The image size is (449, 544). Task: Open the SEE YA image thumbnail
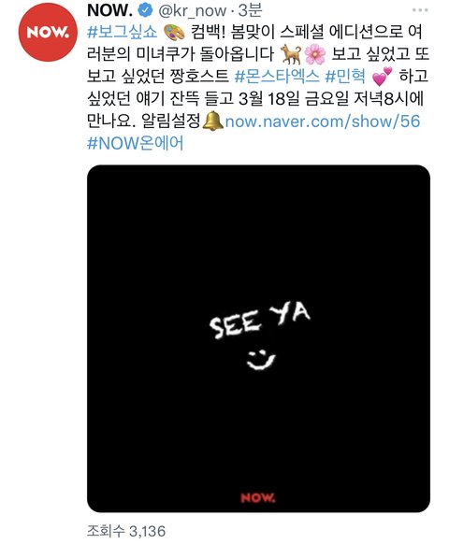click(258, 338)
